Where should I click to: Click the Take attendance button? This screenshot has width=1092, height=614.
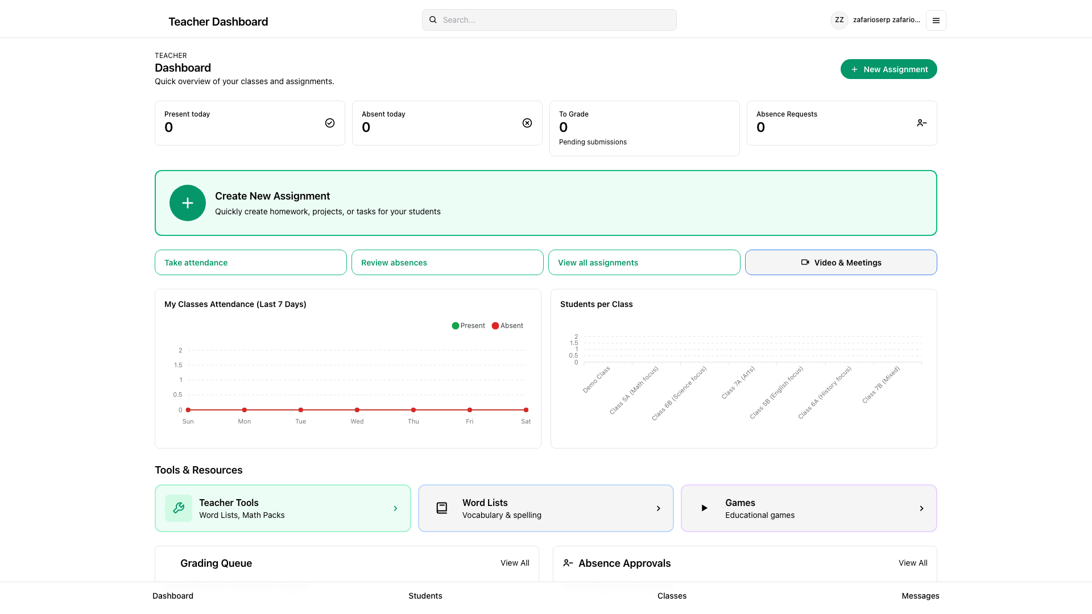tap(251, 263)
